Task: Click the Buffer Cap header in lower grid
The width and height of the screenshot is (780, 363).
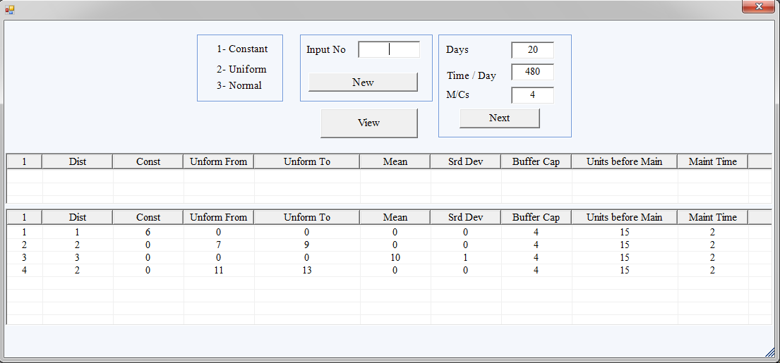Action: 536,217
